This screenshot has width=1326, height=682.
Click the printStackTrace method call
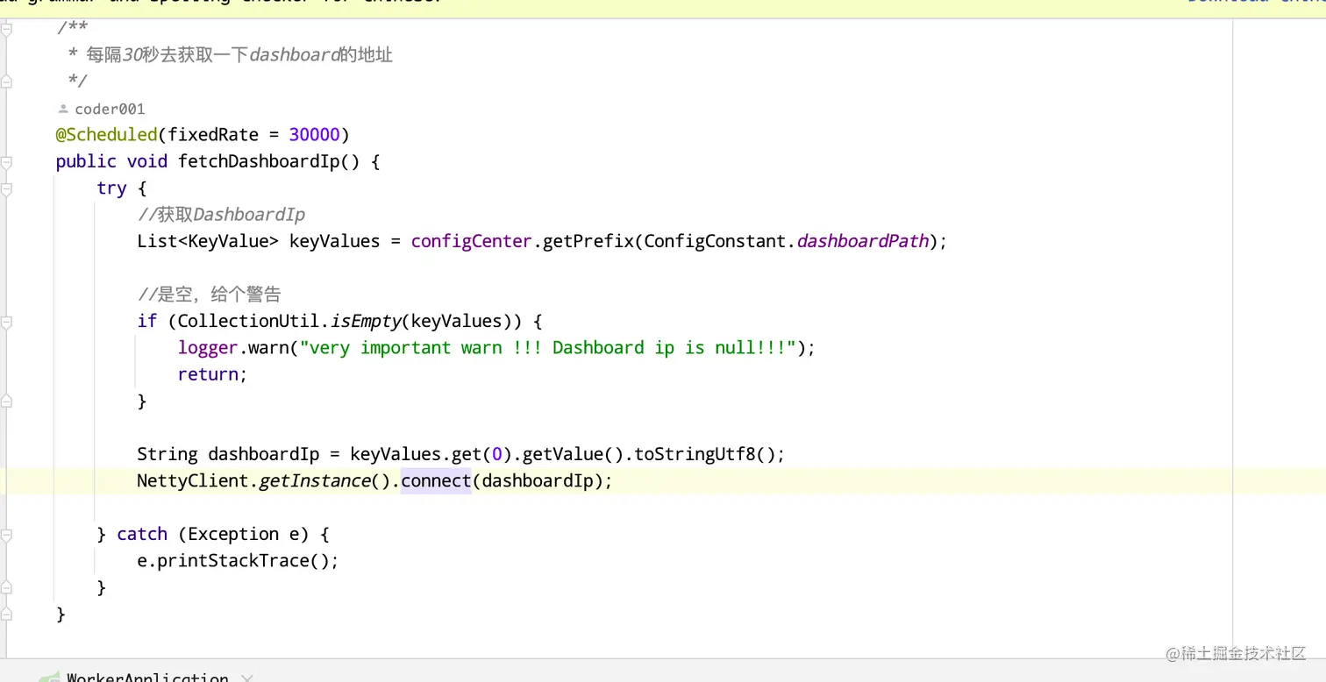tap(233, 561)
